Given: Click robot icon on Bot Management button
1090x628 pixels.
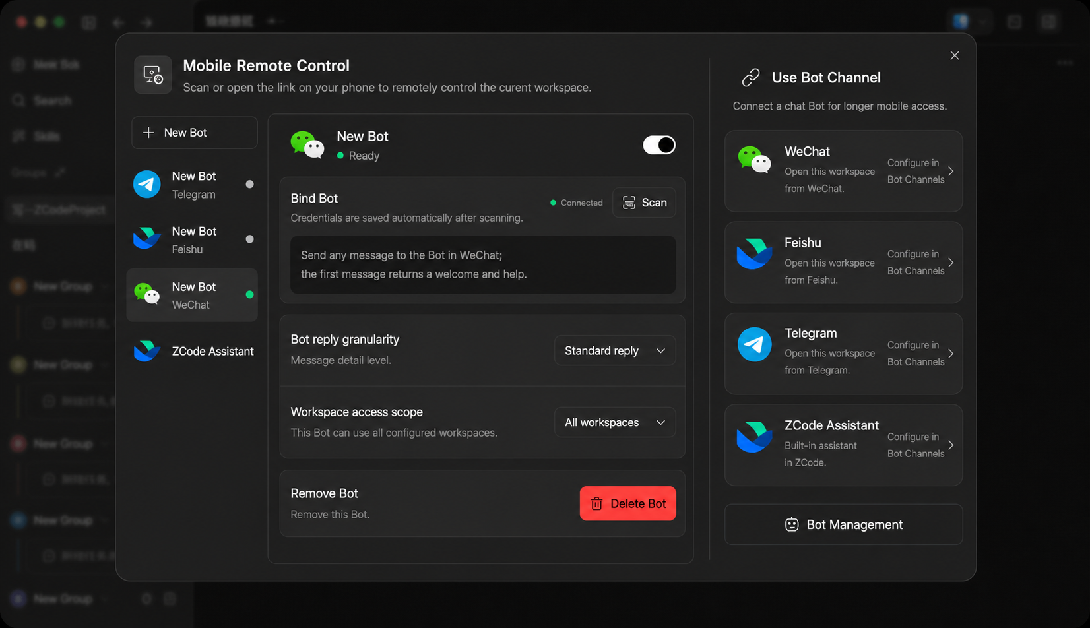Looking at the screenshot, I should click(x=792, y=524).
